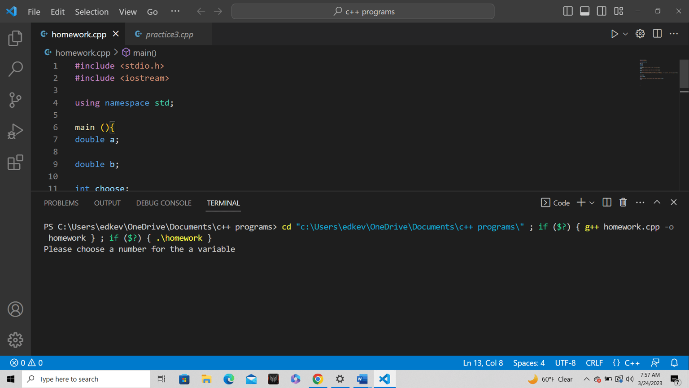Open the Selection menu
The image size is (689, 388).
(92, 12)
